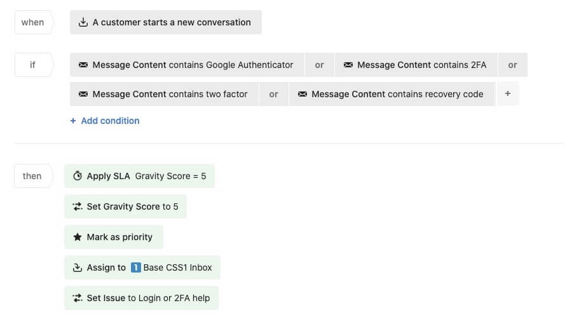579x317 pixels.
Task: Click envelope icon beside the 2FA condition
Action: pyautogui.click(x=348, y=65)
